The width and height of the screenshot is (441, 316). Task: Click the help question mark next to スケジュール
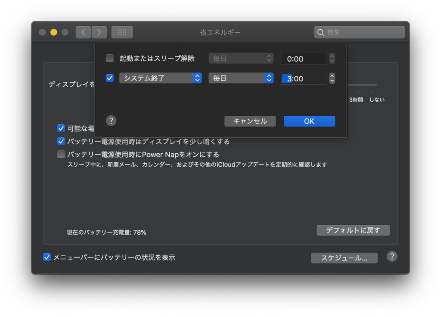(x=392, y=257)
